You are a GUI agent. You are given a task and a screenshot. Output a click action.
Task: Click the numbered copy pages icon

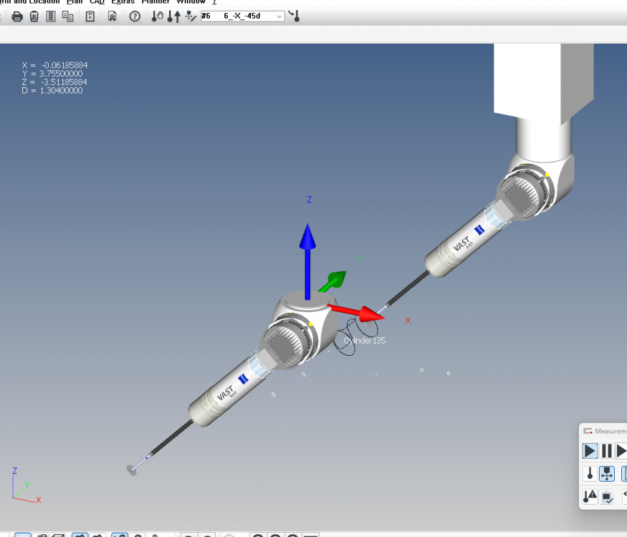pyautogui.click(x=68, y=16)
